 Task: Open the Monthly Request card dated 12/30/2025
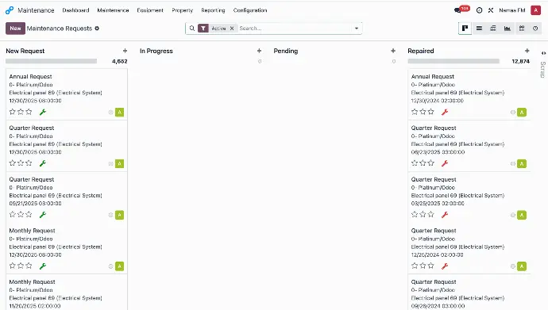[x=67, y=248]
